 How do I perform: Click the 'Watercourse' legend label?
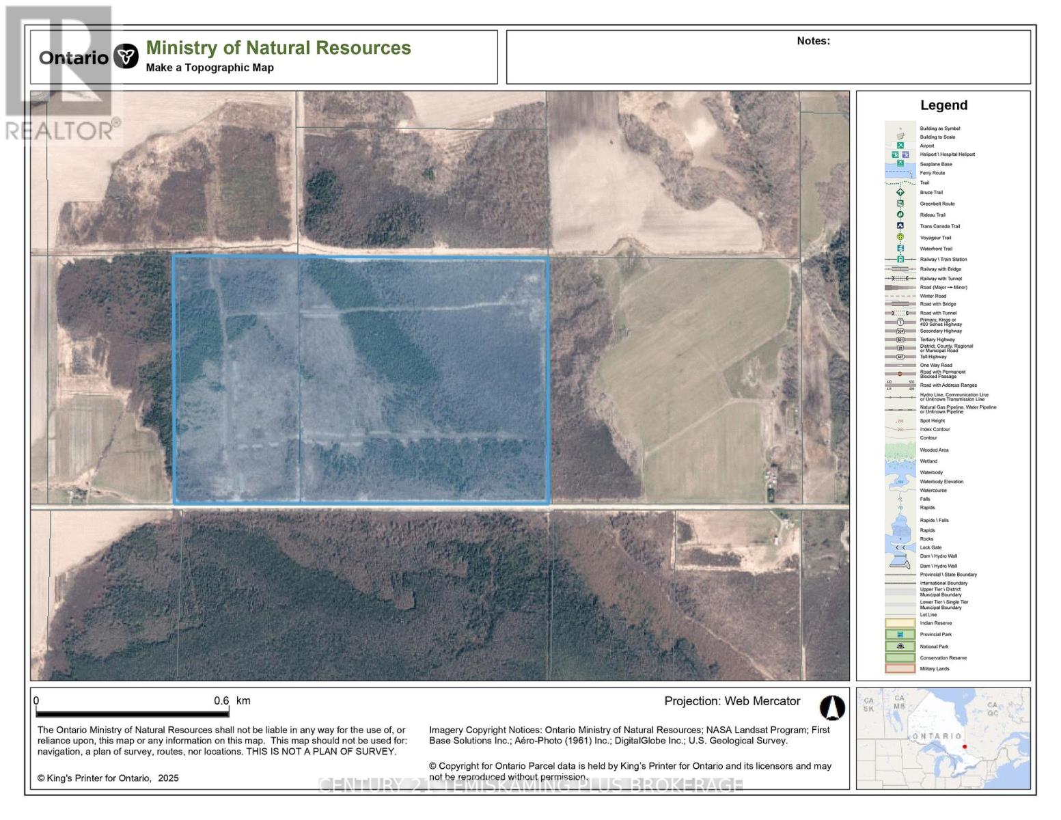click(x=933, y=490)
